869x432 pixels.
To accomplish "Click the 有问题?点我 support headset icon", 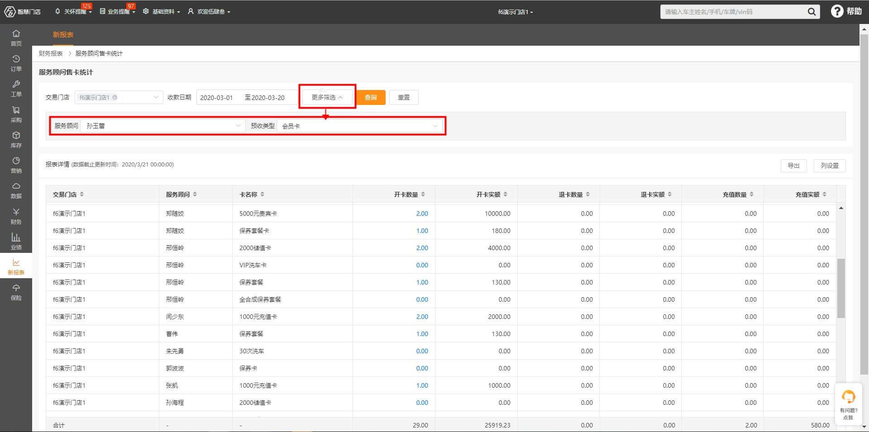I will tap(848, 397).
